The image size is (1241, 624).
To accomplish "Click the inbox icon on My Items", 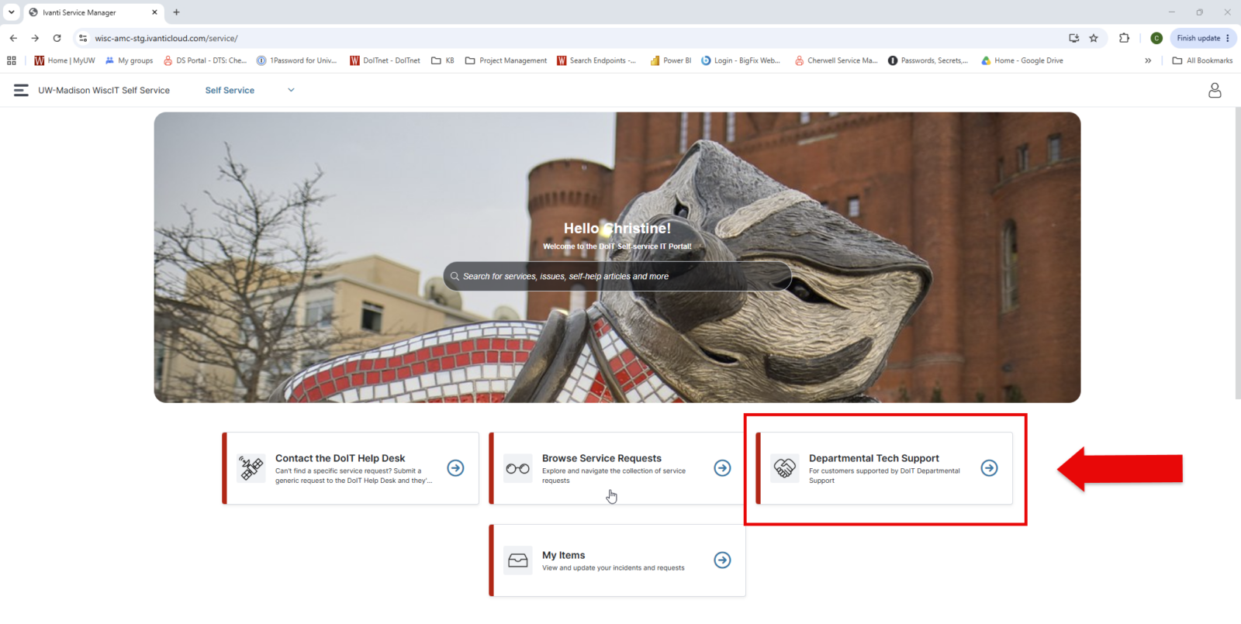I will 518,560.
